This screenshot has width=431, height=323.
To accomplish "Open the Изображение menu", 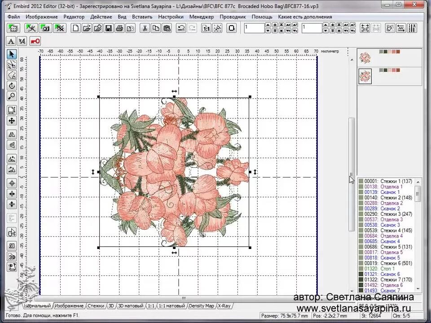I will pyautogui.click(x=41, y=17).
